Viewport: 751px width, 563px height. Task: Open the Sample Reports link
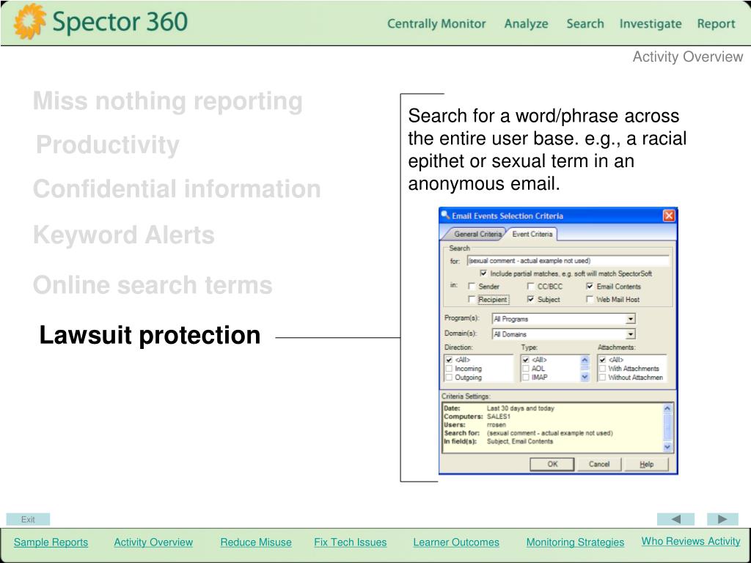coord(51,542)
